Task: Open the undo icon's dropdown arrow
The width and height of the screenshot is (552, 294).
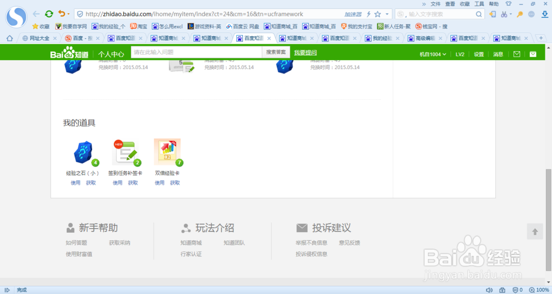Action: click(68, 14)
